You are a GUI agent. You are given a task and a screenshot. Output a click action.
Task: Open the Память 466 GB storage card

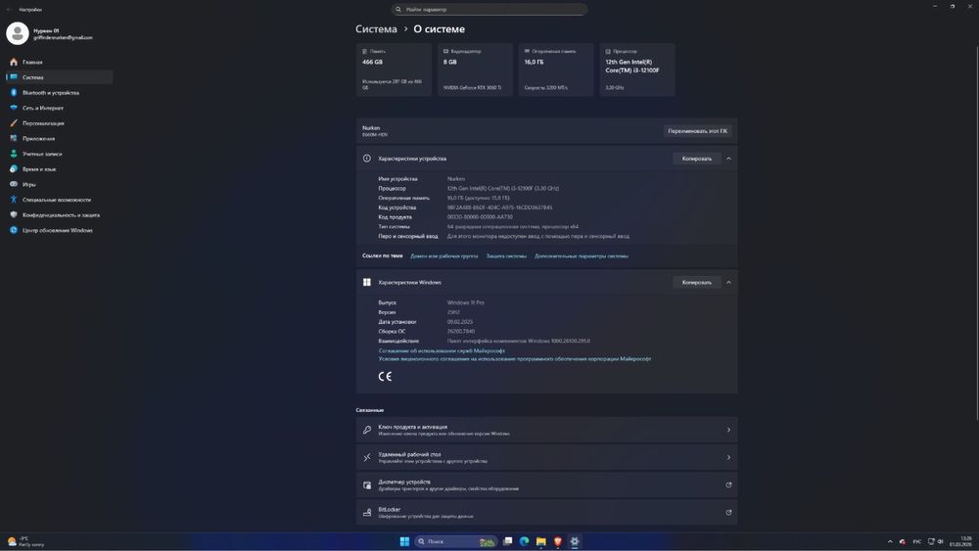(394, 69)
